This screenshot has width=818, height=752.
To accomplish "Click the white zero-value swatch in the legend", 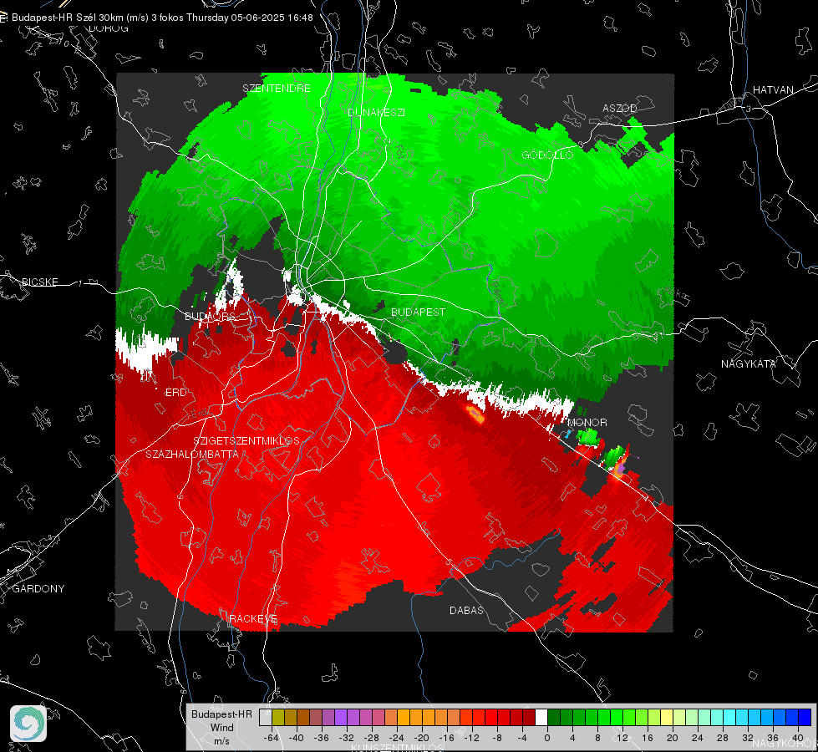I will 541,717.
